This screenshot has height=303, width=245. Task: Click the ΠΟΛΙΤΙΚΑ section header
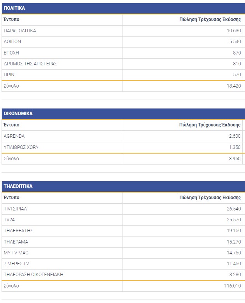(x=15, y=8)
